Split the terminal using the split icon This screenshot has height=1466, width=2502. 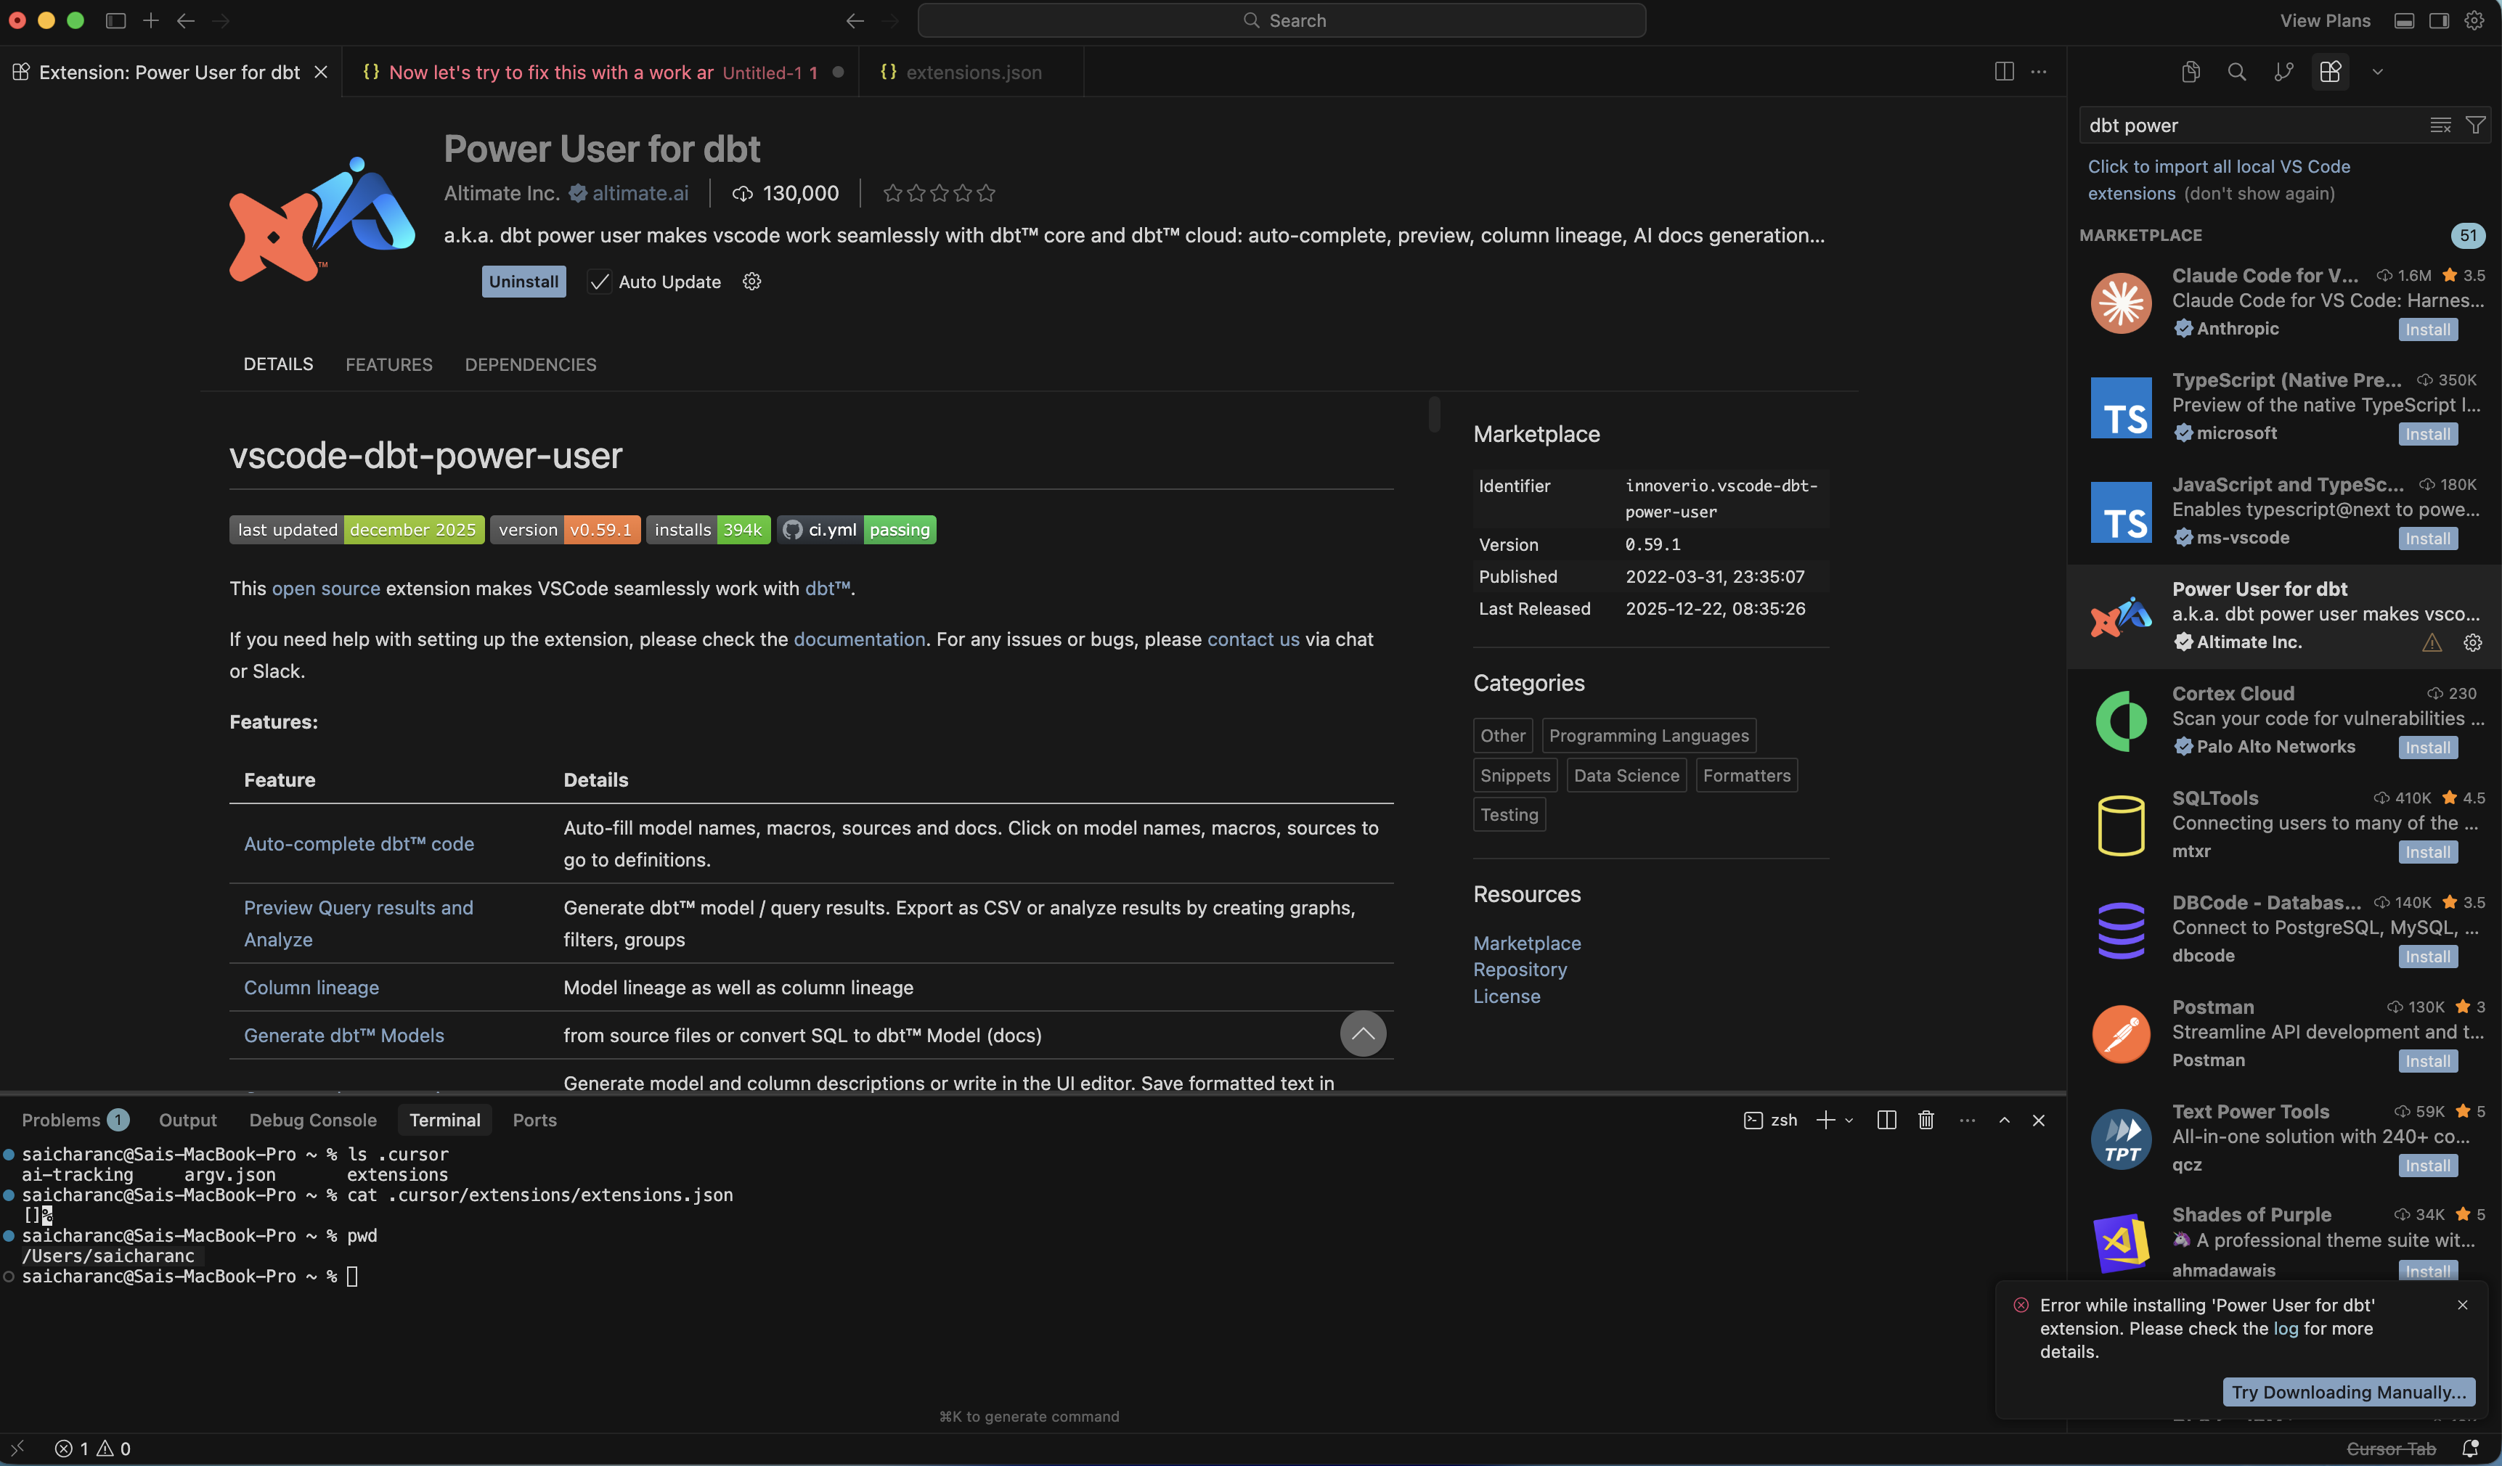tap(1886, 1120)
